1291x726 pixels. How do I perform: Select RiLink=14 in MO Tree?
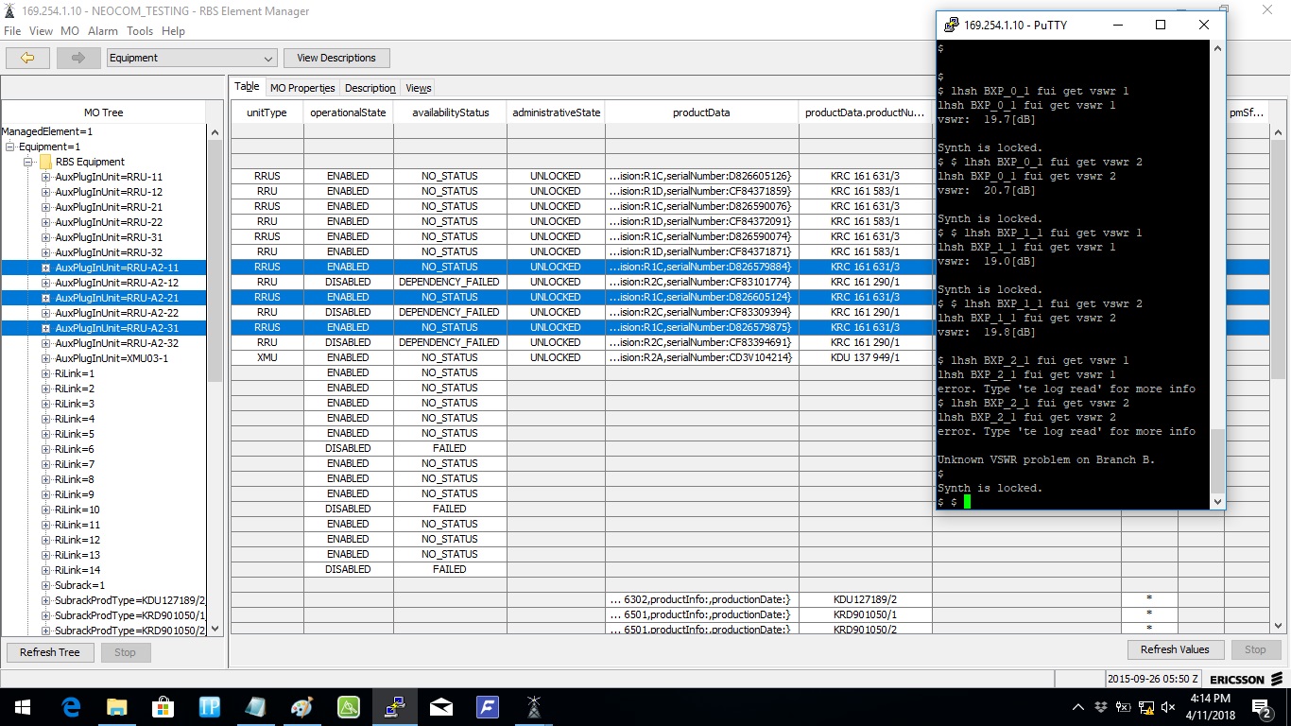[x=77, y=570]
